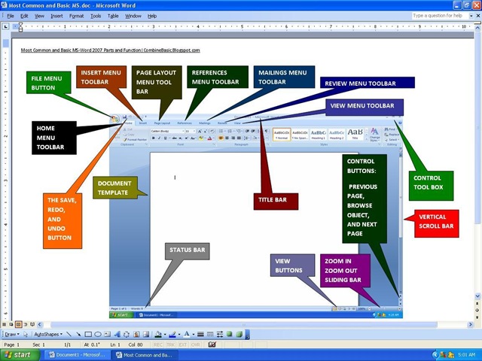Switch to Web Layout view
Screen dimensions: 482x361
pos(11,324)
